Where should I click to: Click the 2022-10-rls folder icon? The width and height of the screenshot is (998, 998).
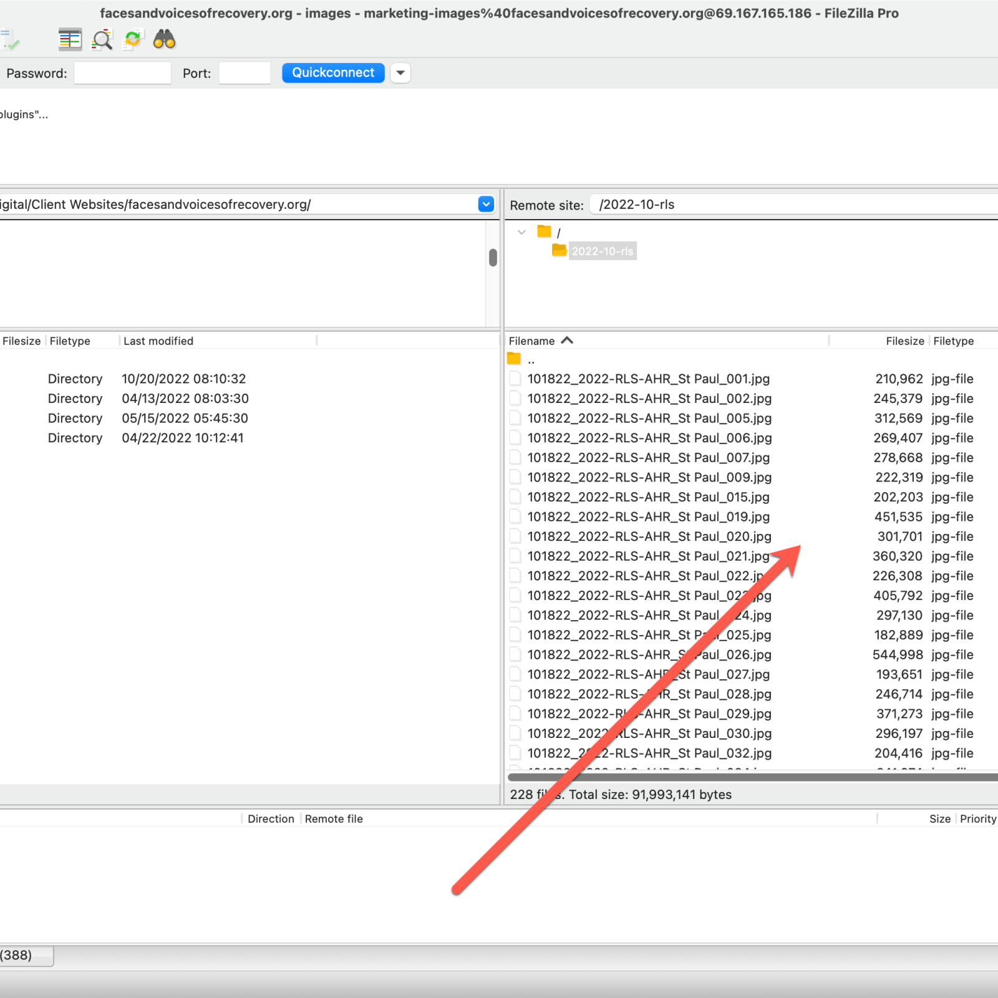tap(559, 251)
